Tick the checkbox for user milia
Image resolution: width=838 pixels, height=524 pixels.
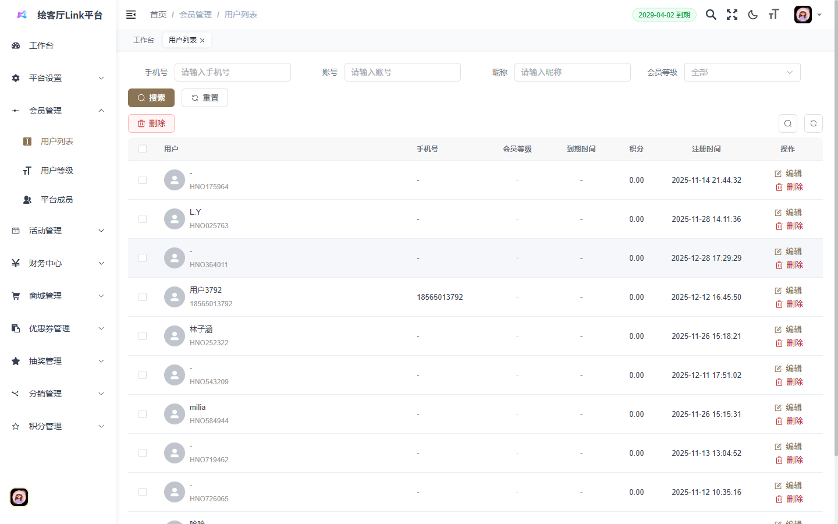143,414
